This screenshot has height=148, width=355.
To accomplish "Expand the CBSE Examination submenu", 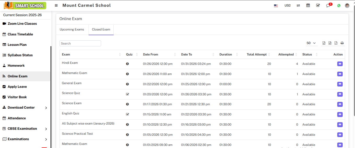I will [25, 129].
